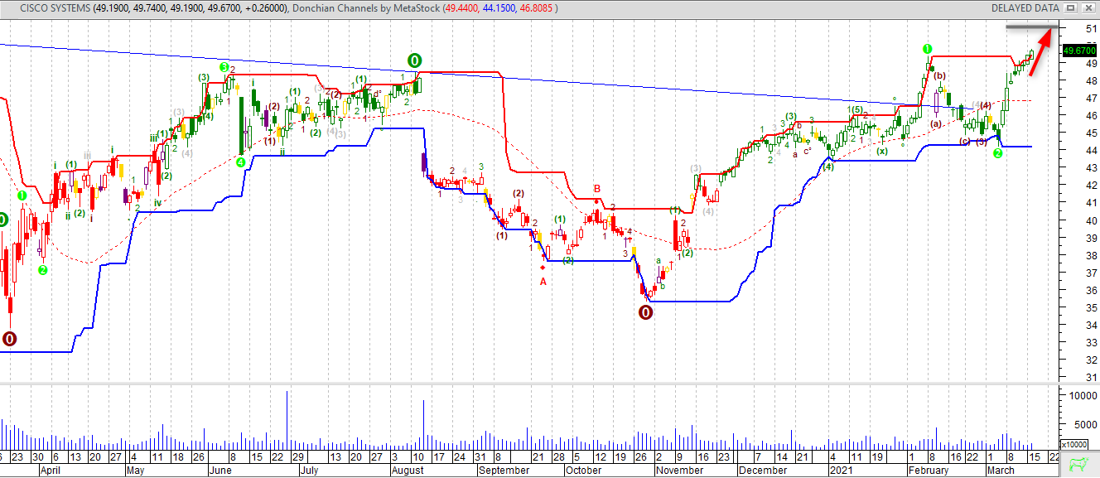Click the March month label on the right
The width and height of the screenshot is (1100, 478).
[1001, 470]
